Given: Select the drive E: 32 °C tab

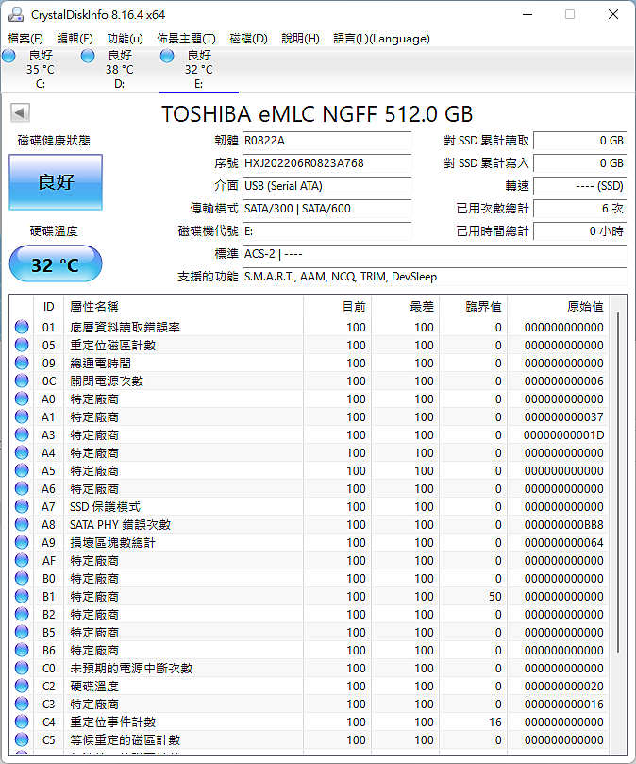Looking at the screenshot, I should pyautogui.click(x=199, y=69).
